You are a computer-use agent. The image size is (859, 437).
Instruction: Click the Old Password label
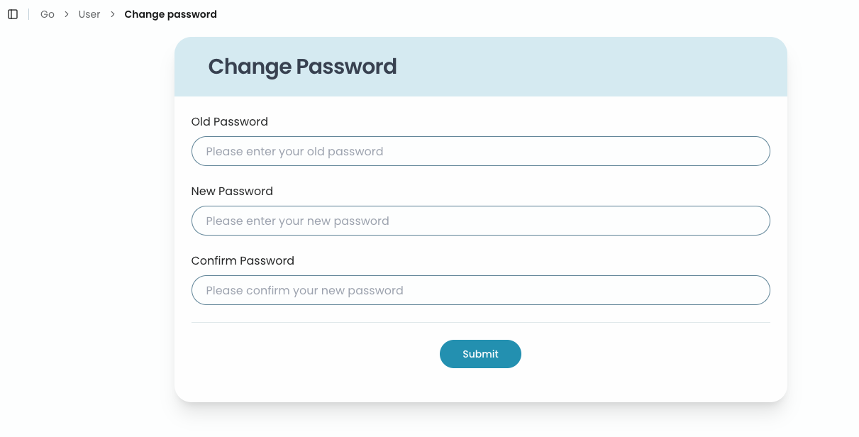(229, 122)
